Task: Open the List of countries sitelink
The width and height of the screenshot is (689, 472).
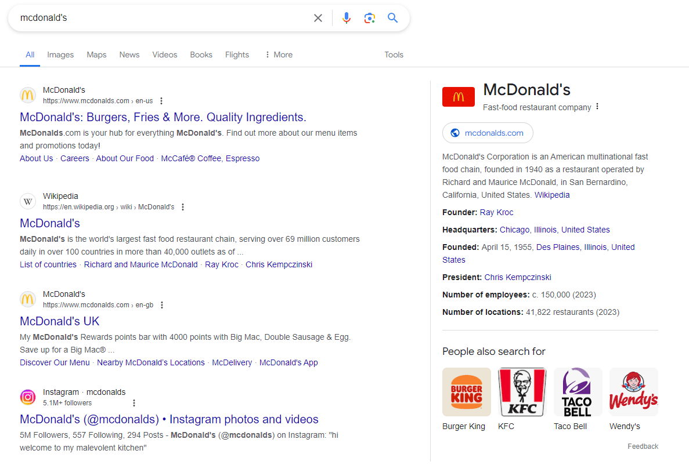Action: point(48,265)
